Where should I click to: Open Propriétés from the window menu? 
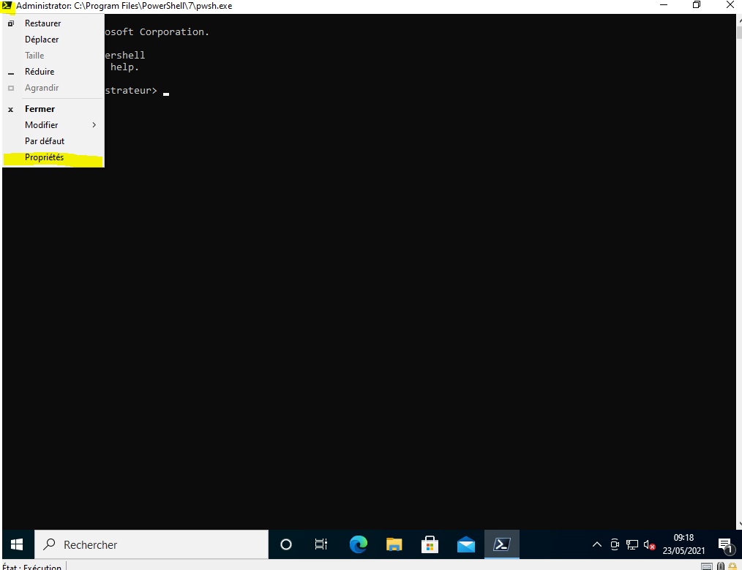44,157
